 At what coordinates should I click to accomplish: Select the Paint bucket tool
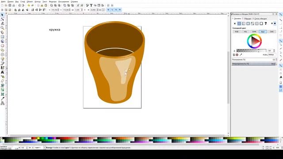coord(2,85)
